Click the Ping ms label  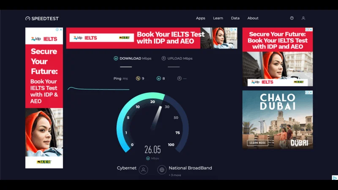pos(120,79)
